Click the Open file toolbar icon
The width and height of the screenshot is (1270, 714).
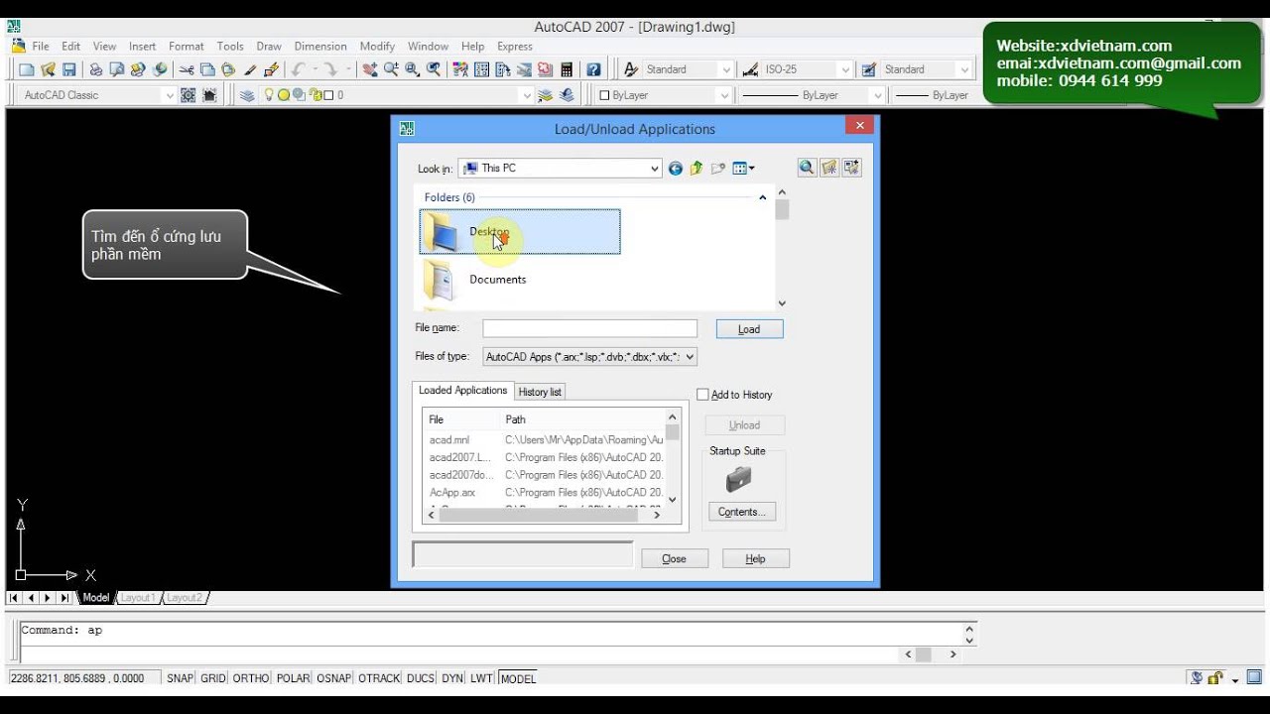(x=48, y=69)
